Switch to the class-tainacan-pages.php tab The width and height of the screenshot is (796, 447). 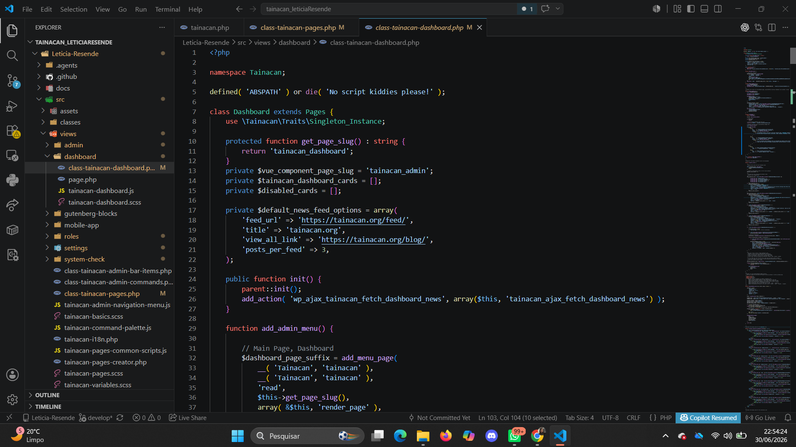pyautogui.click(x=297, y=27)
